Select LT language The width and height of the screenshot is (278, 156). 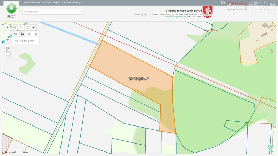coord(250,3)
